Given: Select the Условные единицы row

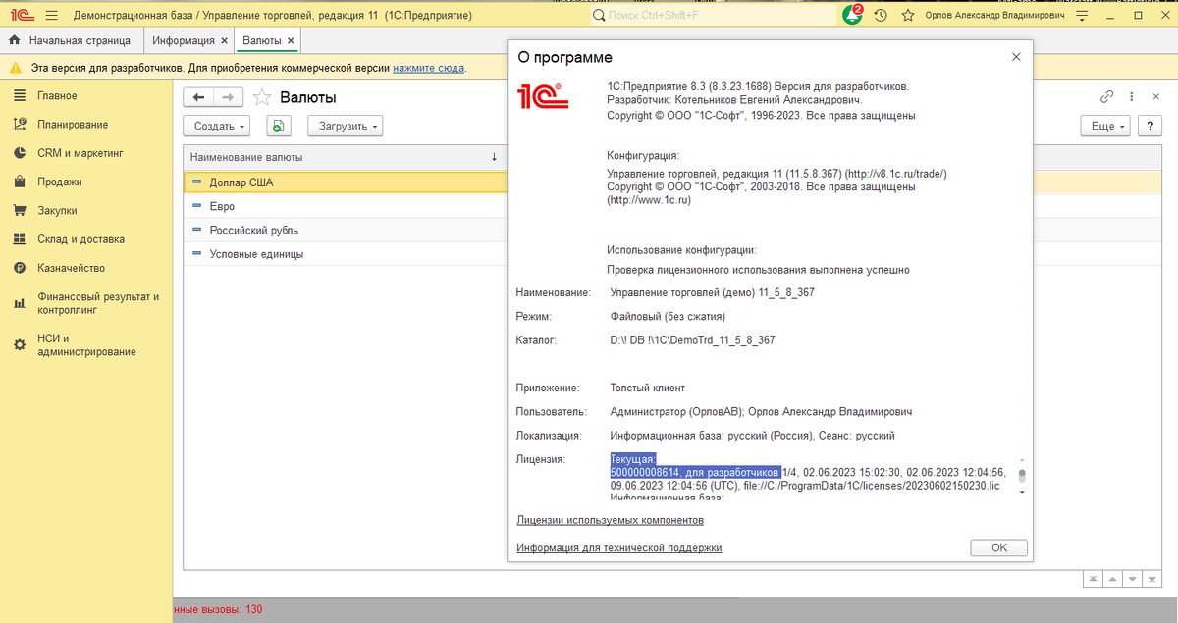Looking at the screenshot, I should point(344,253).
